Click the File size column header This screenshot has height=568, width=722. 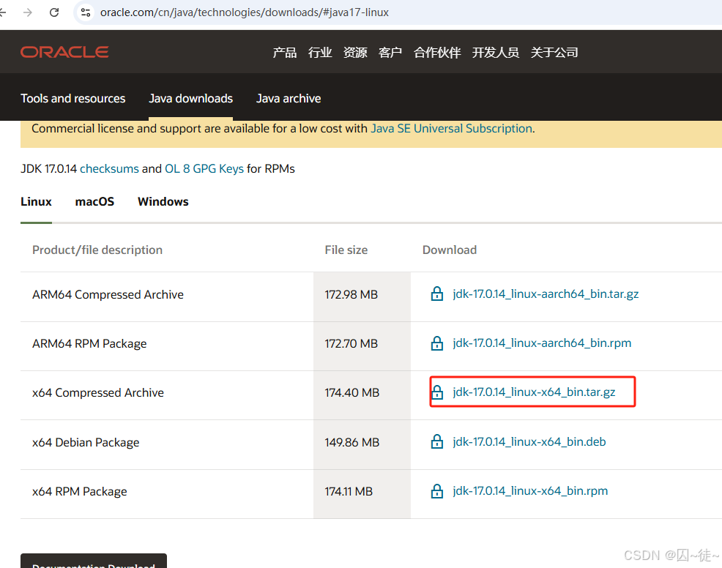tap(346, 250)
